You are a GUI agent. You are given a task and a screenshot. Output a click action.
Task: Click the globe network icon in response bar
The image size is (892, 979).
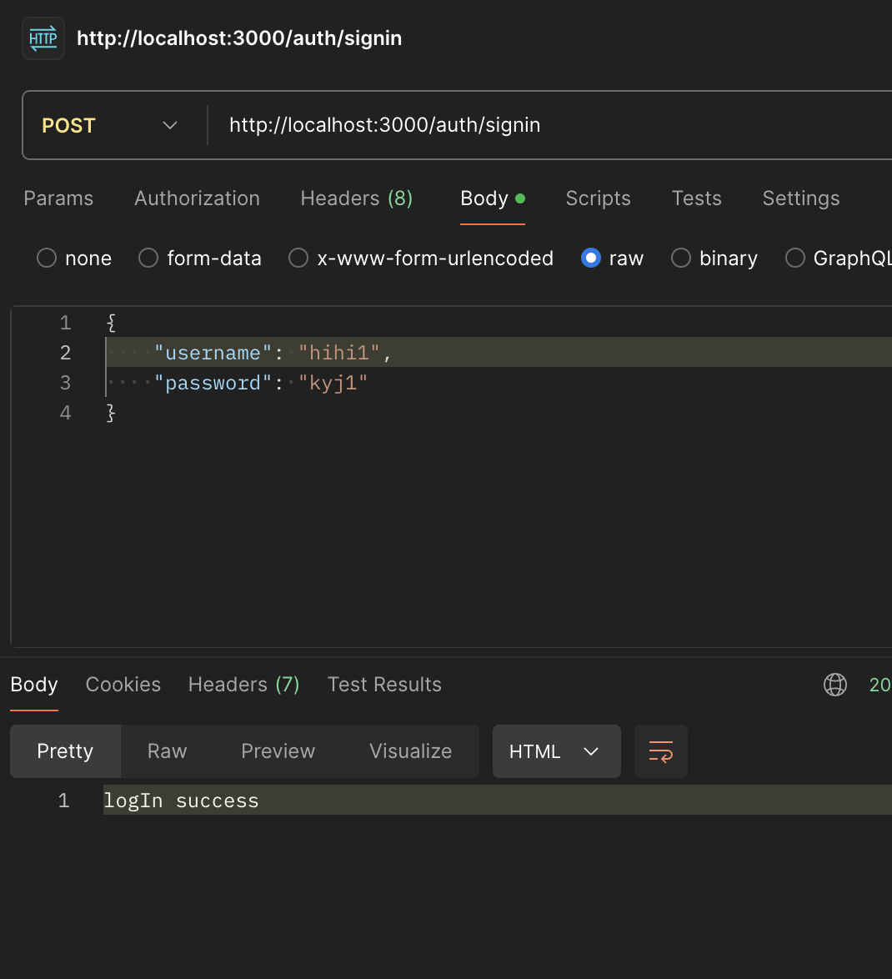tap(834, 685)
